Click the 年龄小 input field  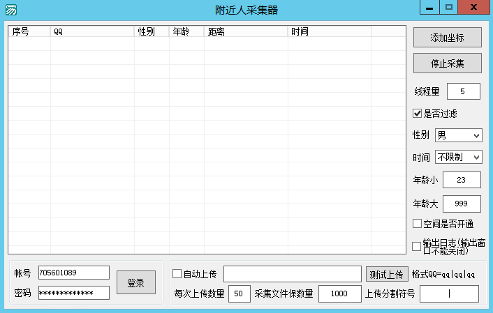click(462, 180)
